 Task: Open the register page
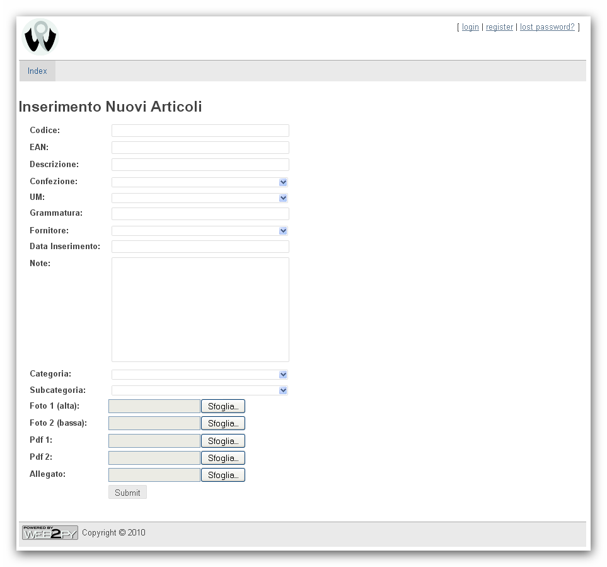(499, 26)
